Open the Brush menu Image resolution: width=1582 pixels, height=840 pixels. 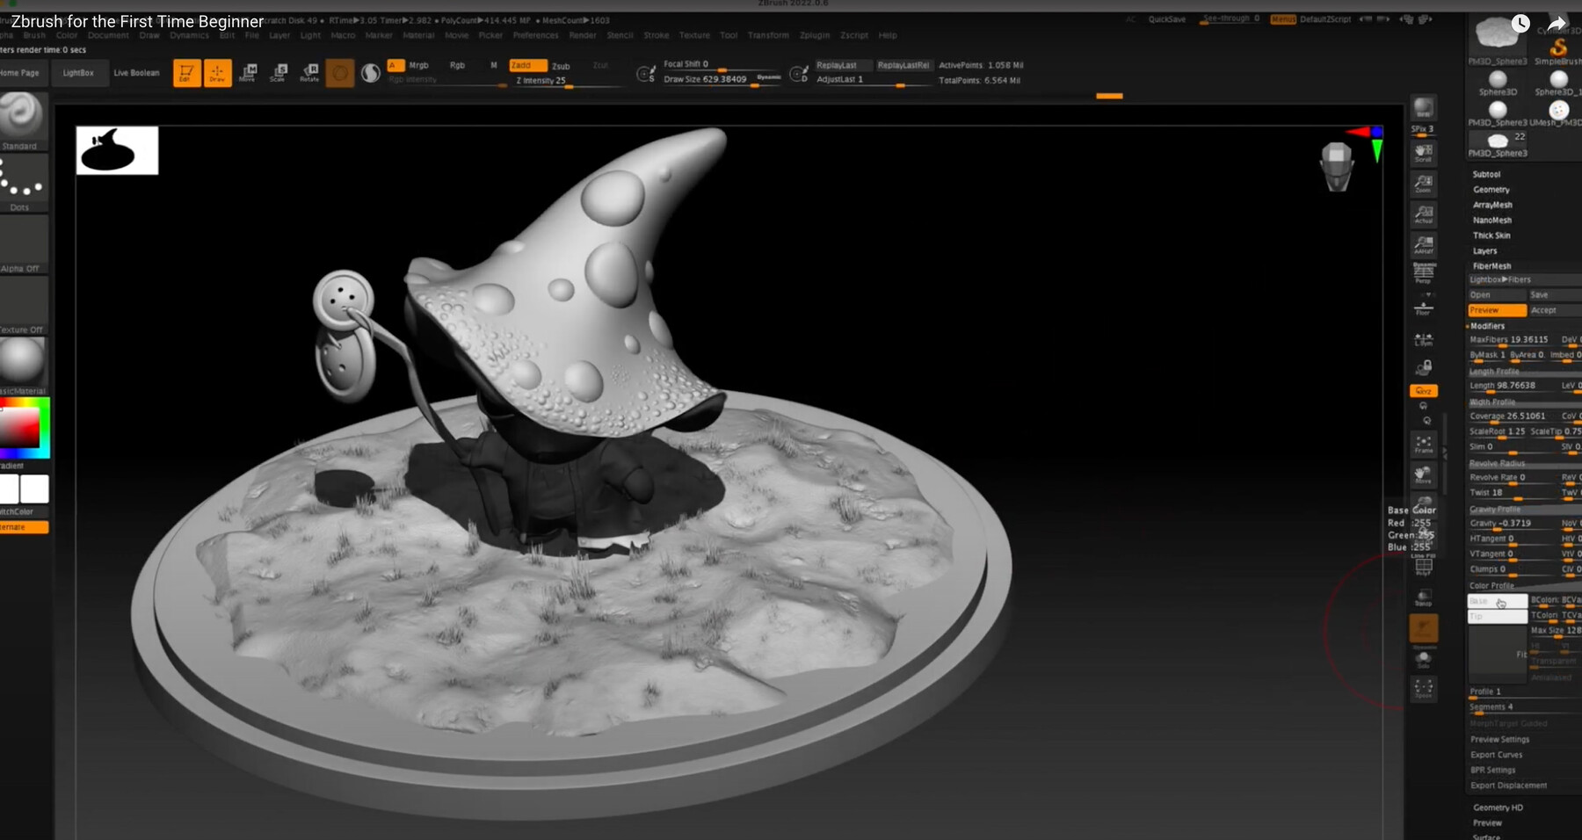tap(34, 35)
